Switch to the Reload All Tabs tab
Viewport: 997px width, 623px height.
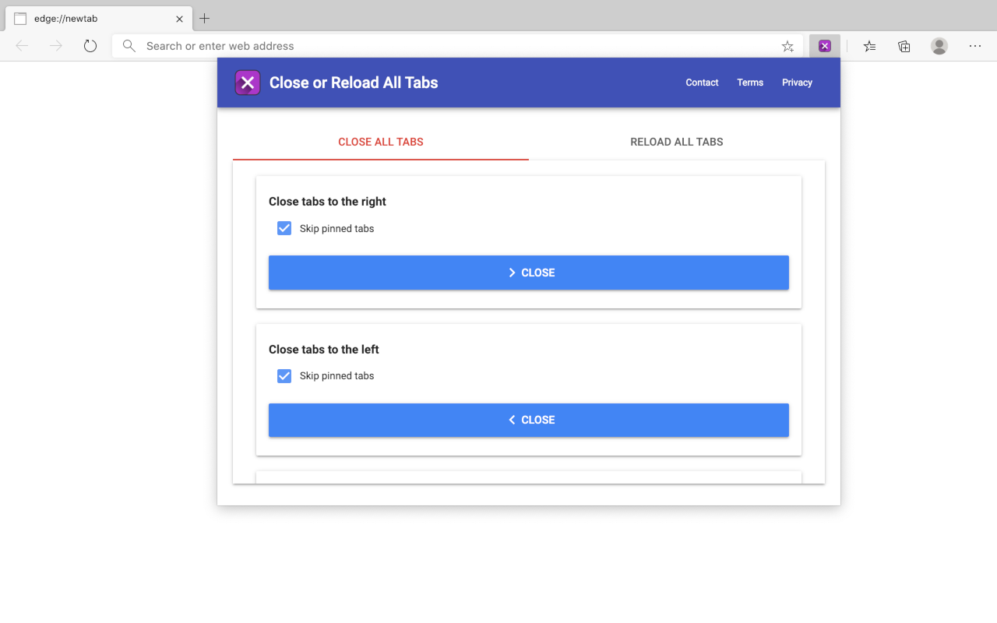[x=676, y=142]
